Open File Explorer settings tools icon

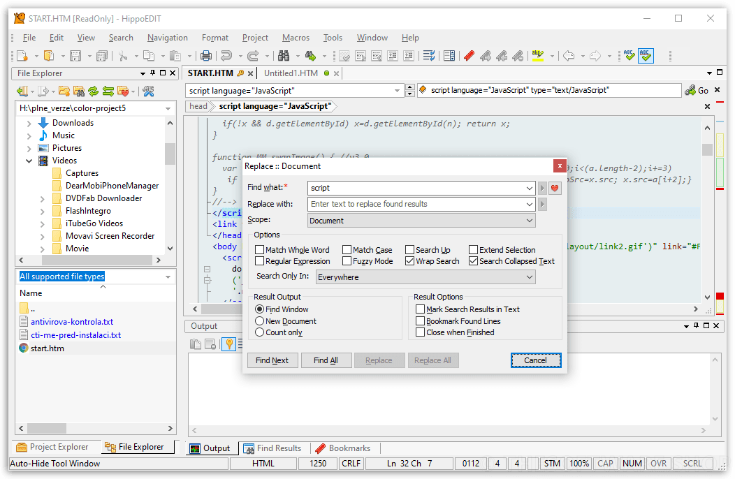[148, 91]
